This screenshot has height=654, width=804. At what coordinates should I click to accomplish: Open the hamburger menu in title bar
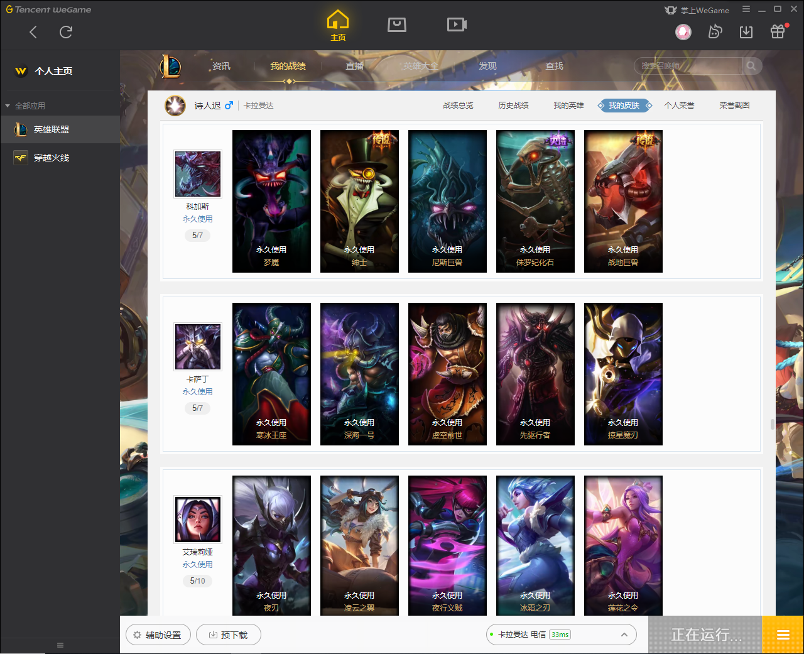pyautogui.click(x=746, y=9)
